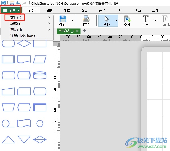Switch to the 编辑 ribbon tab

[x=49, y=10]
